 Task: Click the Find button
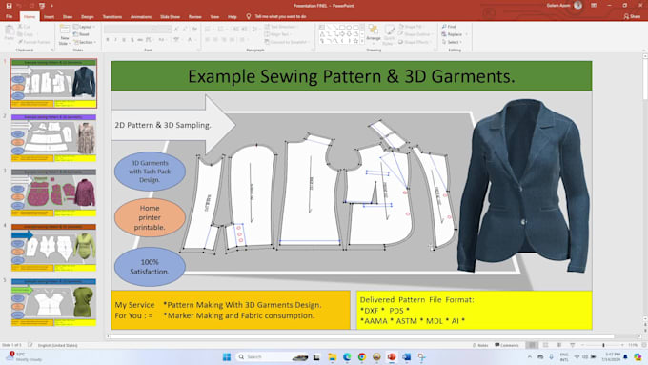coord(449,27)
